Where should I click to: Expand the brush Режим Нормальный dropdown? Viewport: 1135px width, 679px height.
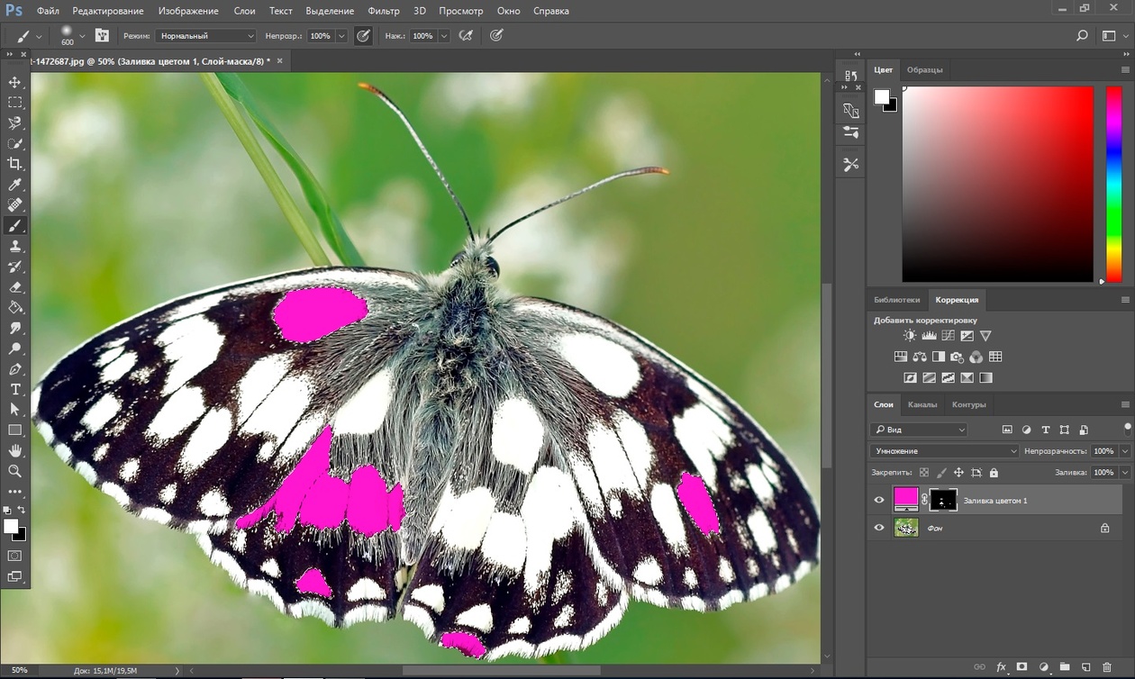pos(205,36)
